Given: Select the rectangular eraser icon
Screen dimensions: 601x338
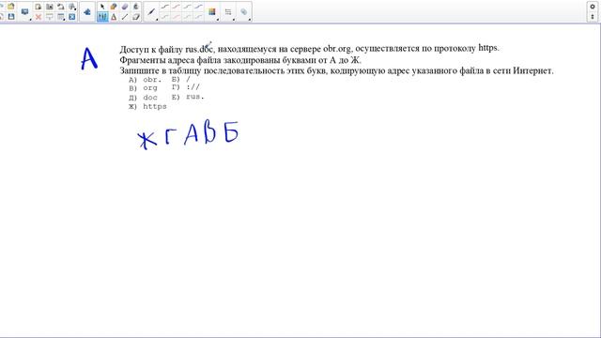Looking at the screenshot, I should pos(136,17).
